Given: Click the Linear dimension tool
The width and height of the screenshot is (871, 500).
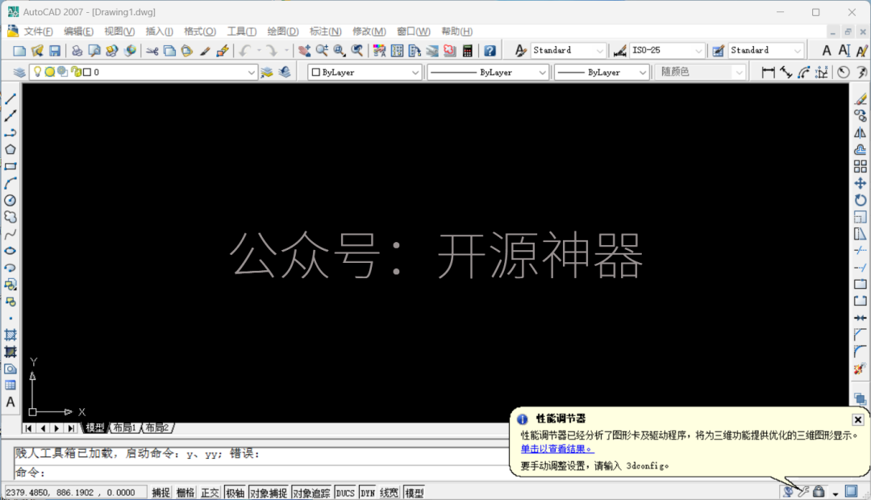Looking at the screenshot, I should [x=769, y=73].
